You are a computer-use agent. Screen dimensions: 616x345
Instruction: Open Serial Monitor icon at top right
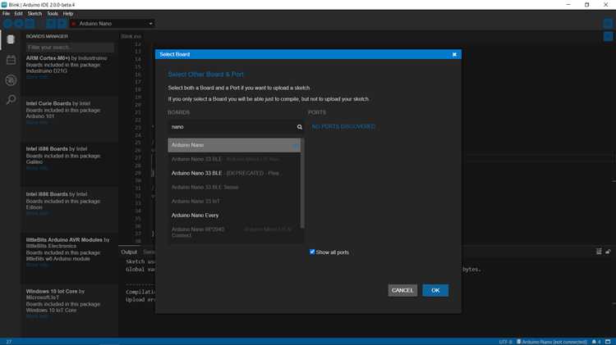[608, 24]
